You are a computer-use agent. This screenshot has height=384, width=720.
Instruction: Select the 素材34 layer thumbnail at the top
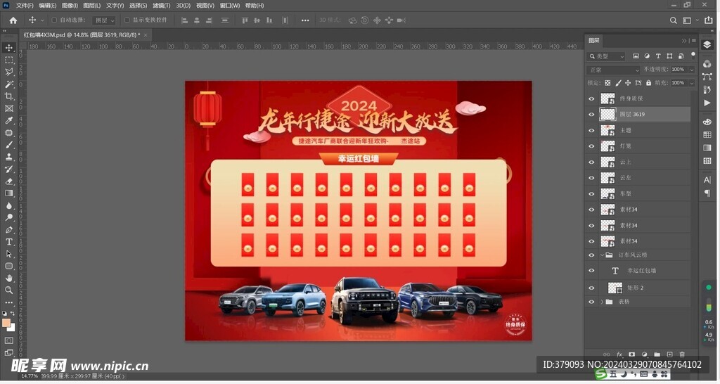click(x=607, y=210)
